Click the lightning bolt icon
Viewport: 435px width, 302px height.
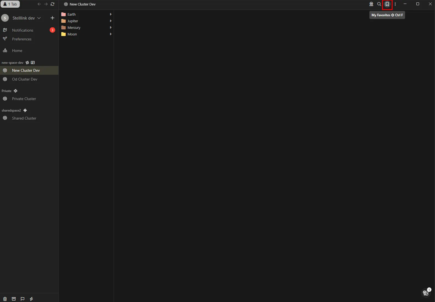pos(31,299)
